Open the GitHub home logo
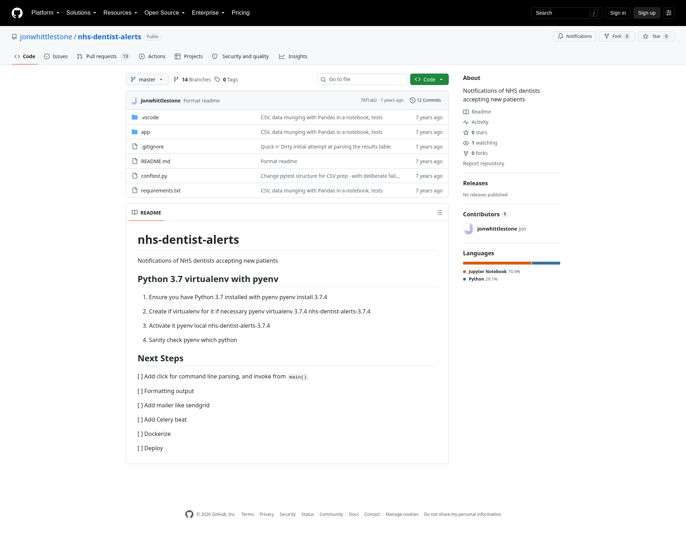 17,13
